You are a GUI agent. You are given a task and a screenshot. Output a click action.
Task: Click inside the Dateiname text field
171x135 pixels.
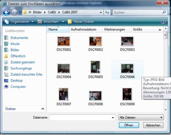coord(80,118)
